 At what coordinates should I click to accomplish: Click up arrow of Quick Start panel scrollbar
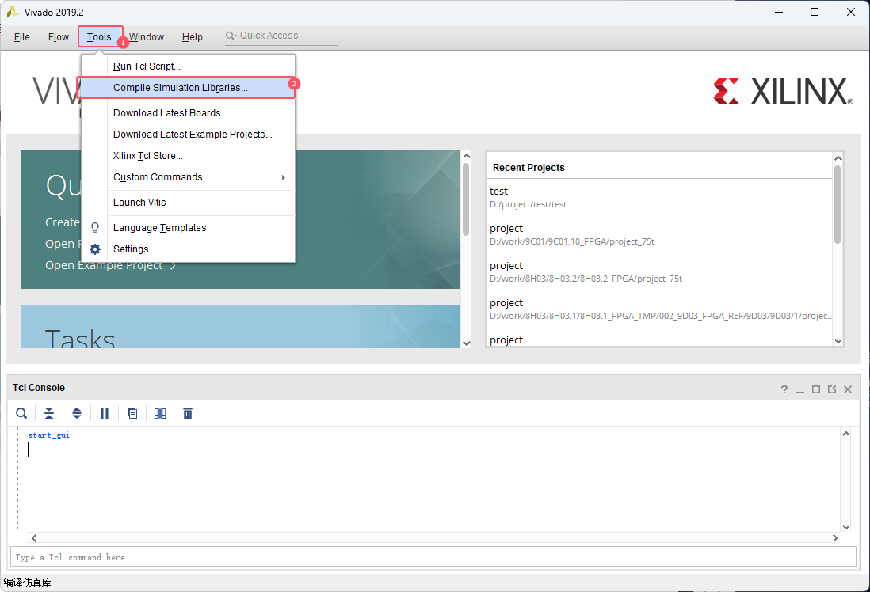pos(466,156)
